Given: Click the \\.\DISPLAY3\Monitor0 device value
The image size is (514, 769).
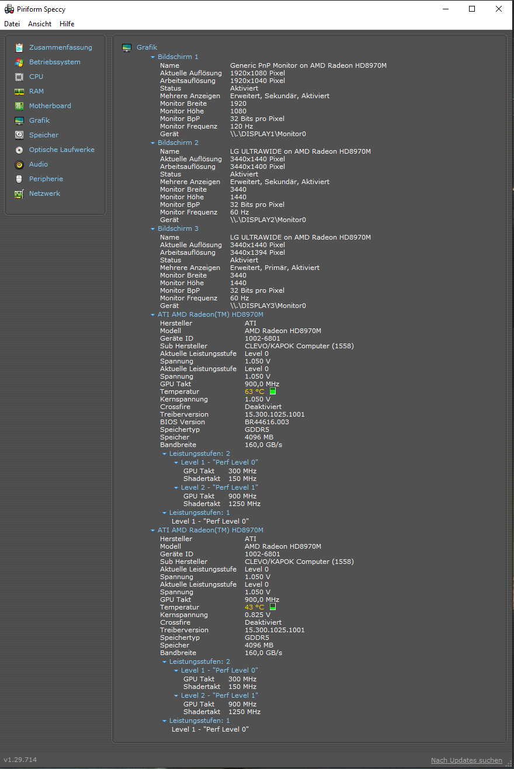Looking at the screenshot, I should point(268,306).
